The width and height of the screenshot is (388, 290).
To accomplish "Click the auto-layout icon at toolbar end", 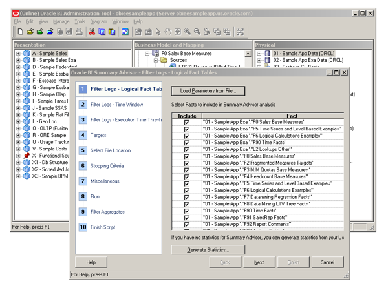I will pyautogui.click(x=240, y=32).
